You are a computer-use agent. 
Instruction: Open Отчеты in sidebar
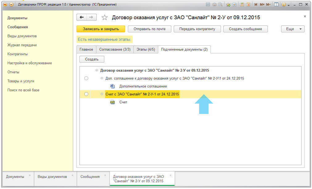13,72
